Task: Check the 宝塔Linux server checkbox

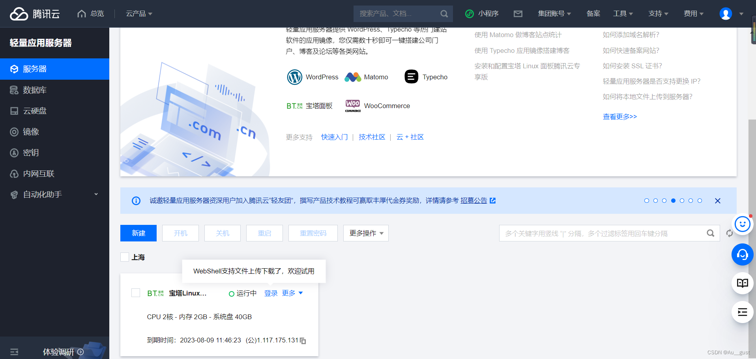Action: point(136,293)
